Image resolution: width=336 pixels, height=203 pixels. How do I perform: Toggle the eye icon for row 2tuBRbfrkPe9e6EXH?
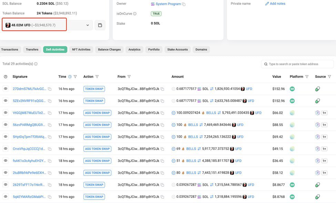pyautogui.click(x=6, y=172)
